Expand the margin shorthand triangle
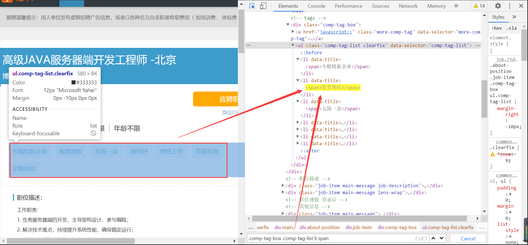528x245 pixels. click(510, 212)
